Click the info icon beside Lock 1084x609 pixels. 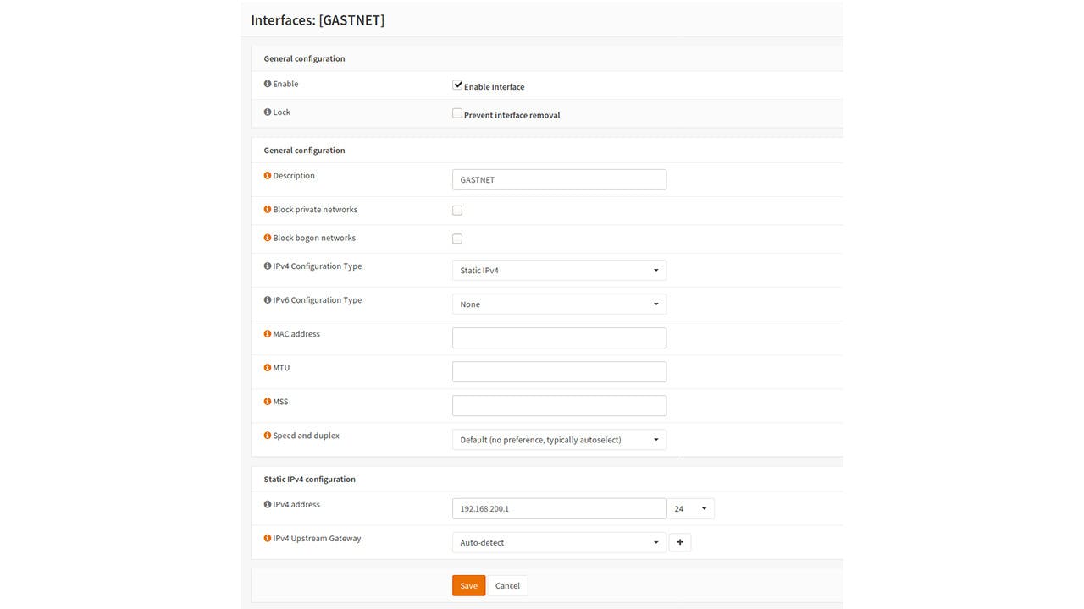pos(268,112)
